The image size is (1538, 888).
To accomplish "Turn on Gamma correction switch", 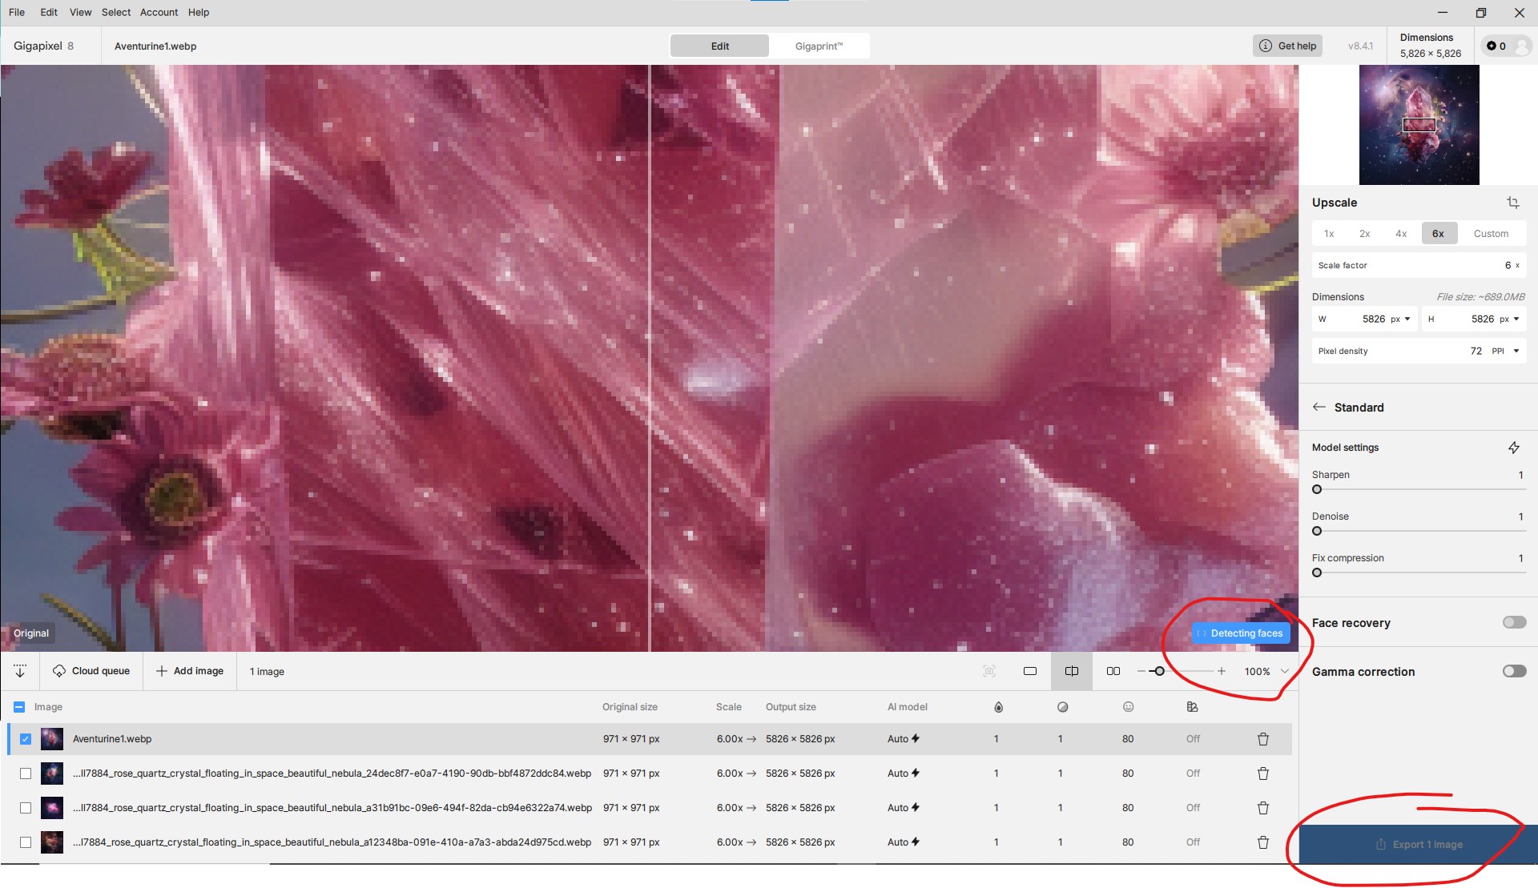I will tap(1513, 671).
